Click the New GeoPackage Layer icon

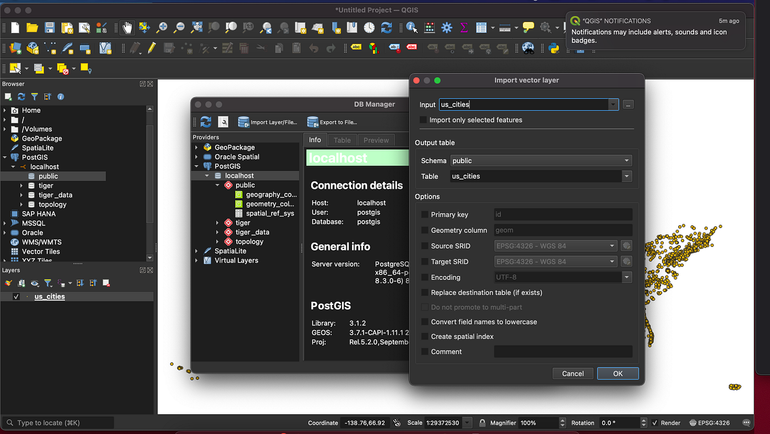pos(32,48)
